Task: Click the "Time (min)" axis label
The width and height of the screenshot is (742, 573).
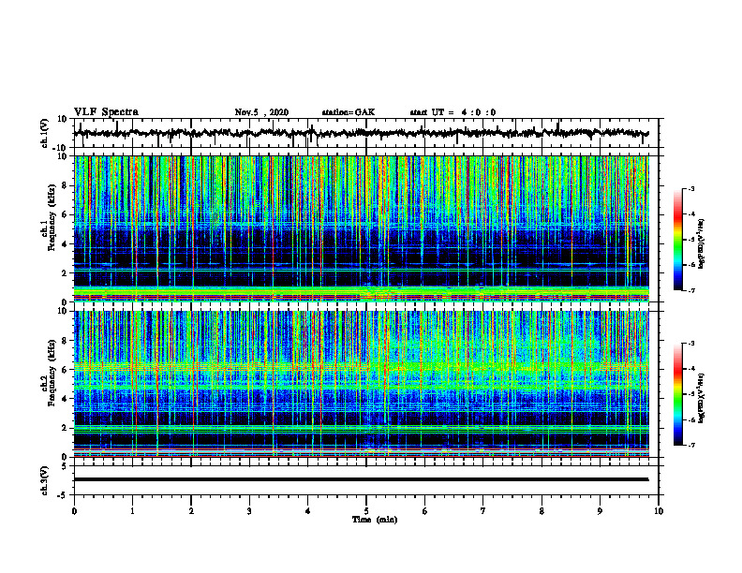Action: (x=375, y=520)
